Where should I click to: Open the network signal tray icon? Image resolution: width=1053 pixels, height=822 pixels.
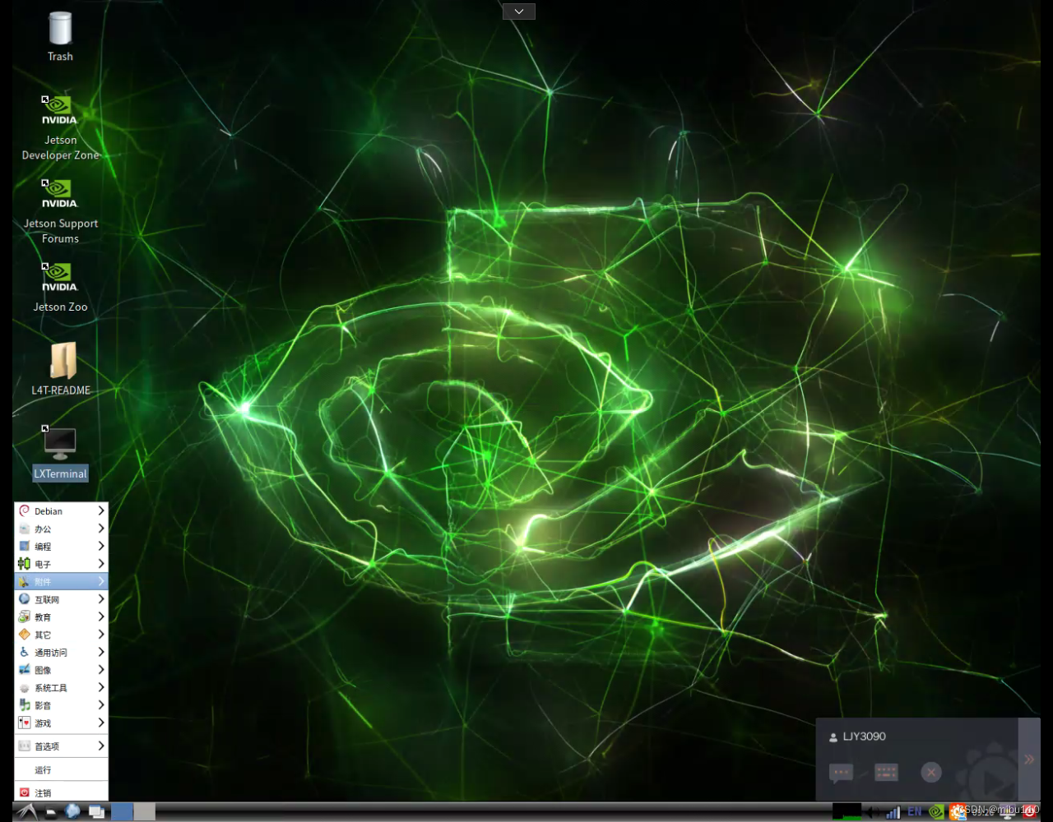pyautogui.click(x=893, y=812)
